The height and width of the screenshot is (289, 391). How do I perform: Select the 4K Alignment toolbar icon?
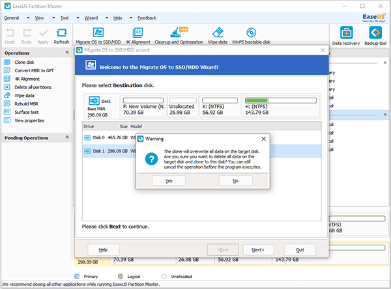coord(137,34)
